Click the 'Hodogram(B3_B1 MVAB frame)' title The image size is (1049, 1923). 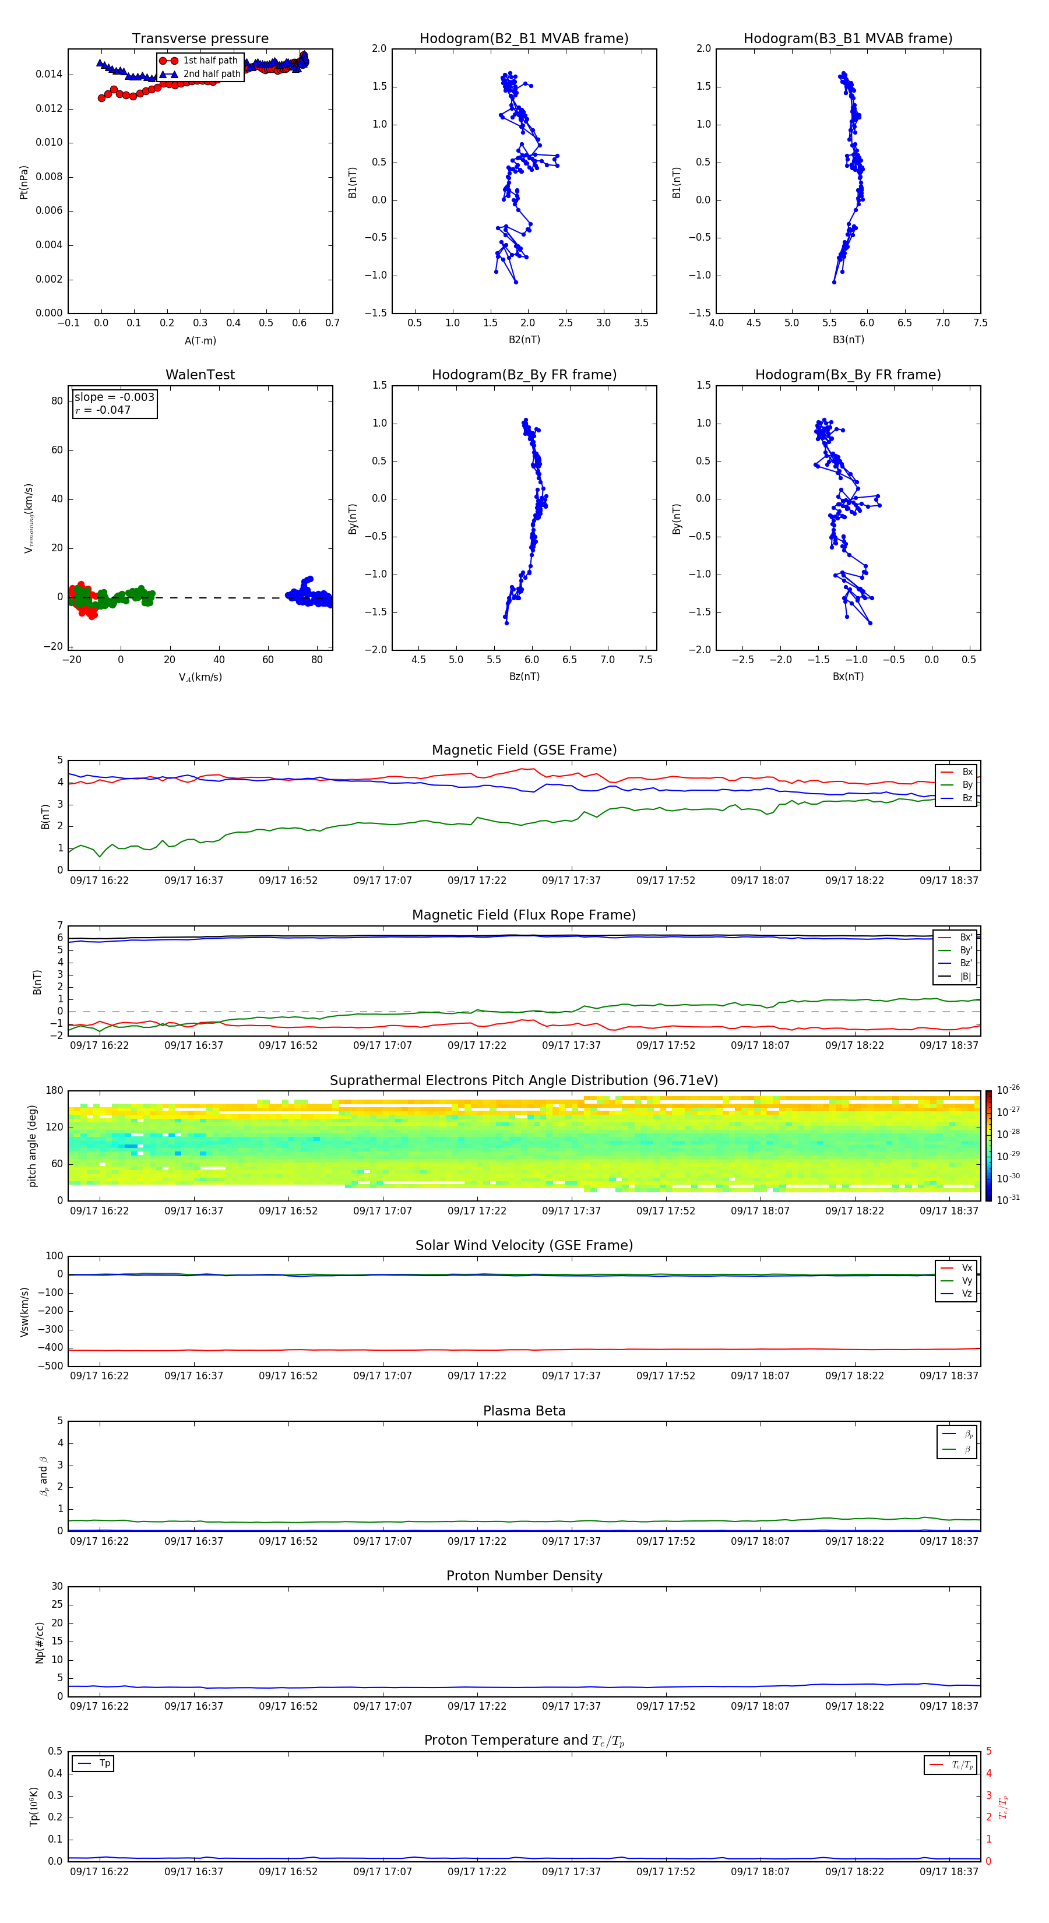tap(848, 39)
